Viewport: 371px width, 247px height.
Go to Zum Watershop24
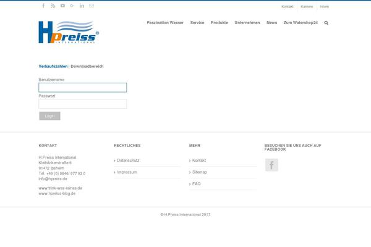pyautogui.click(x=301, y=23)
